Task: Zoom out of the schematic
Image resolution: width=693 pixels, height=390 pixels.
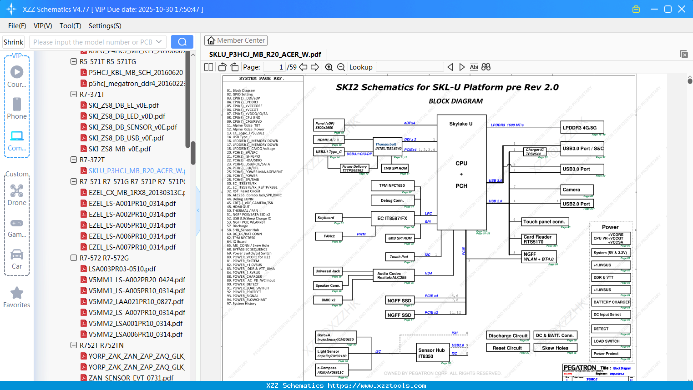Action: point(341,67)
